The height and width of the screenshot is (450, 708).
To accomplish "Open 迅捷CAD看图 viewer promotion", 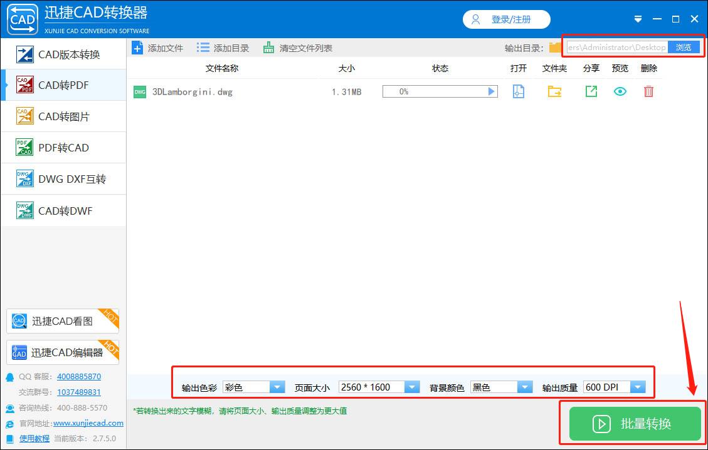I will tap(60, 320).
